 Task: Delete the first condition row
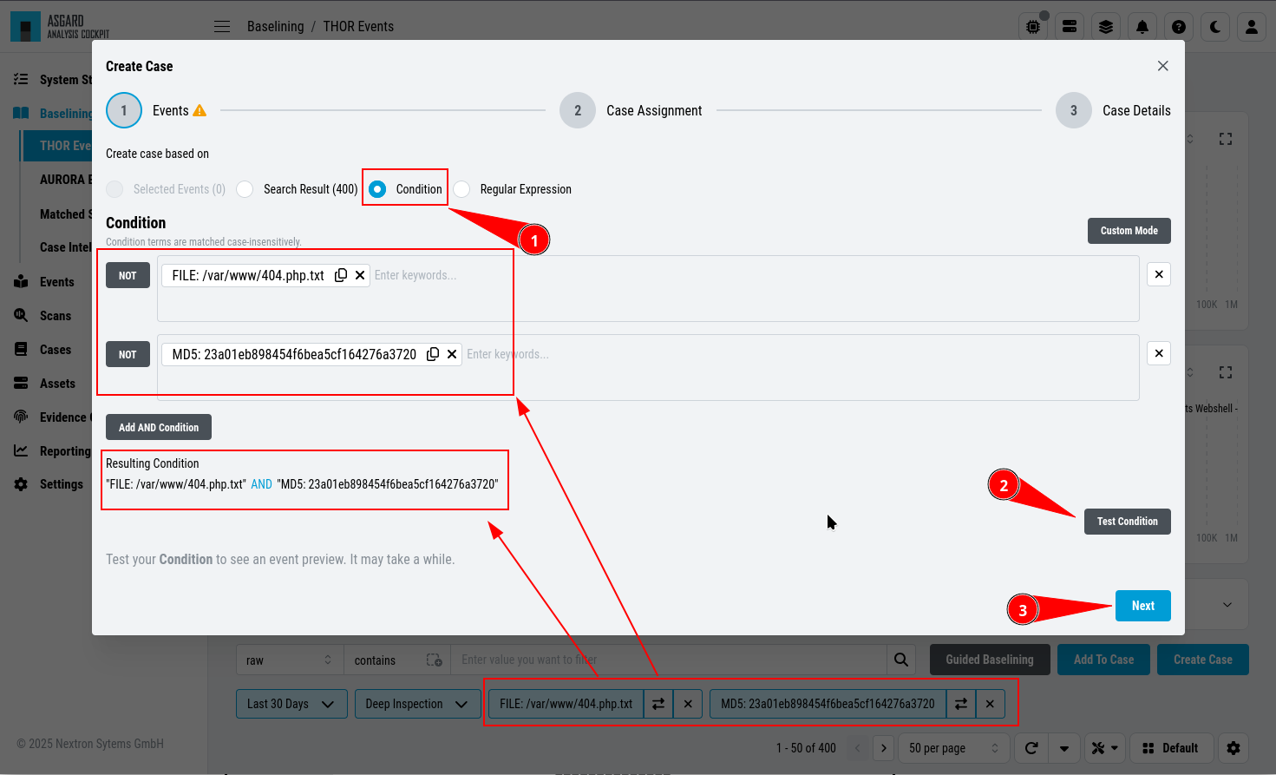click(1159, 274)
